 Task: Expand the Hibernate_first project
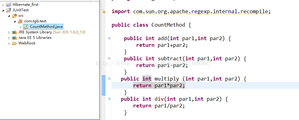(3, 5)
